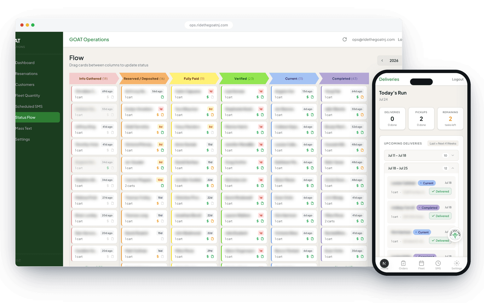Click the green document icon on the 10d card

click(x=162, y=186)
